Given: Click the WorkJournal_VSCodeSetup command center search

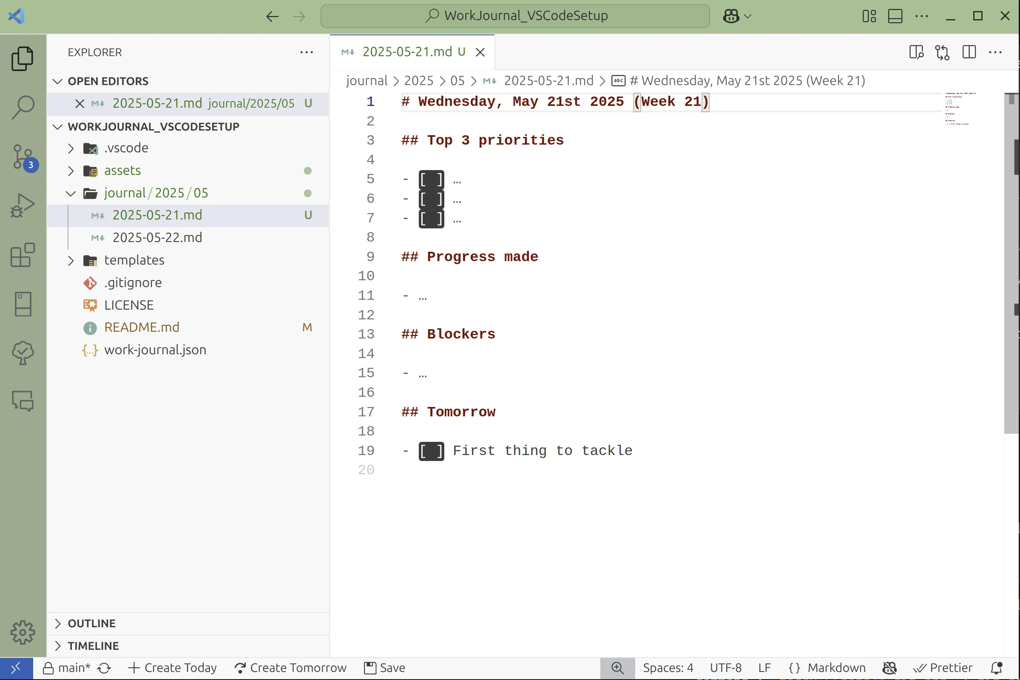Looking at the screenshot, I should [x=515, y=17].
